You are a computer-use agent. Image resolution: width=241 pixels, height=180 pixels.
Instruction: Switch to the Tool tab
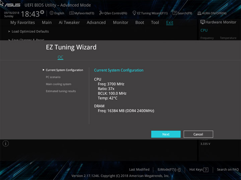155,23
